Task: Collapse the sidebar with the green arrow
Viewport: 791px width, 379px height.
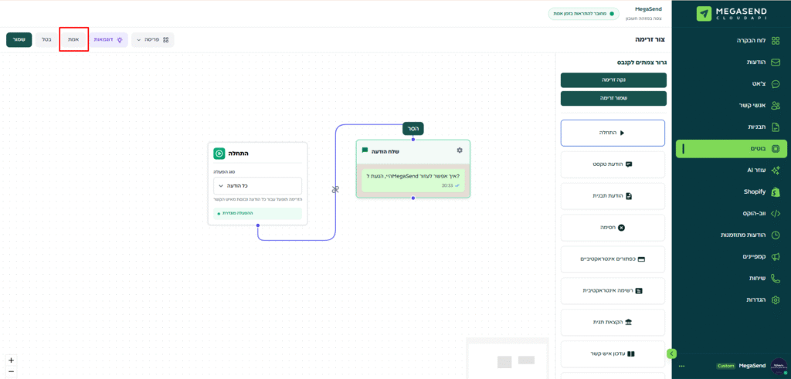Action: pyautogui.click(x=671, y=354)
